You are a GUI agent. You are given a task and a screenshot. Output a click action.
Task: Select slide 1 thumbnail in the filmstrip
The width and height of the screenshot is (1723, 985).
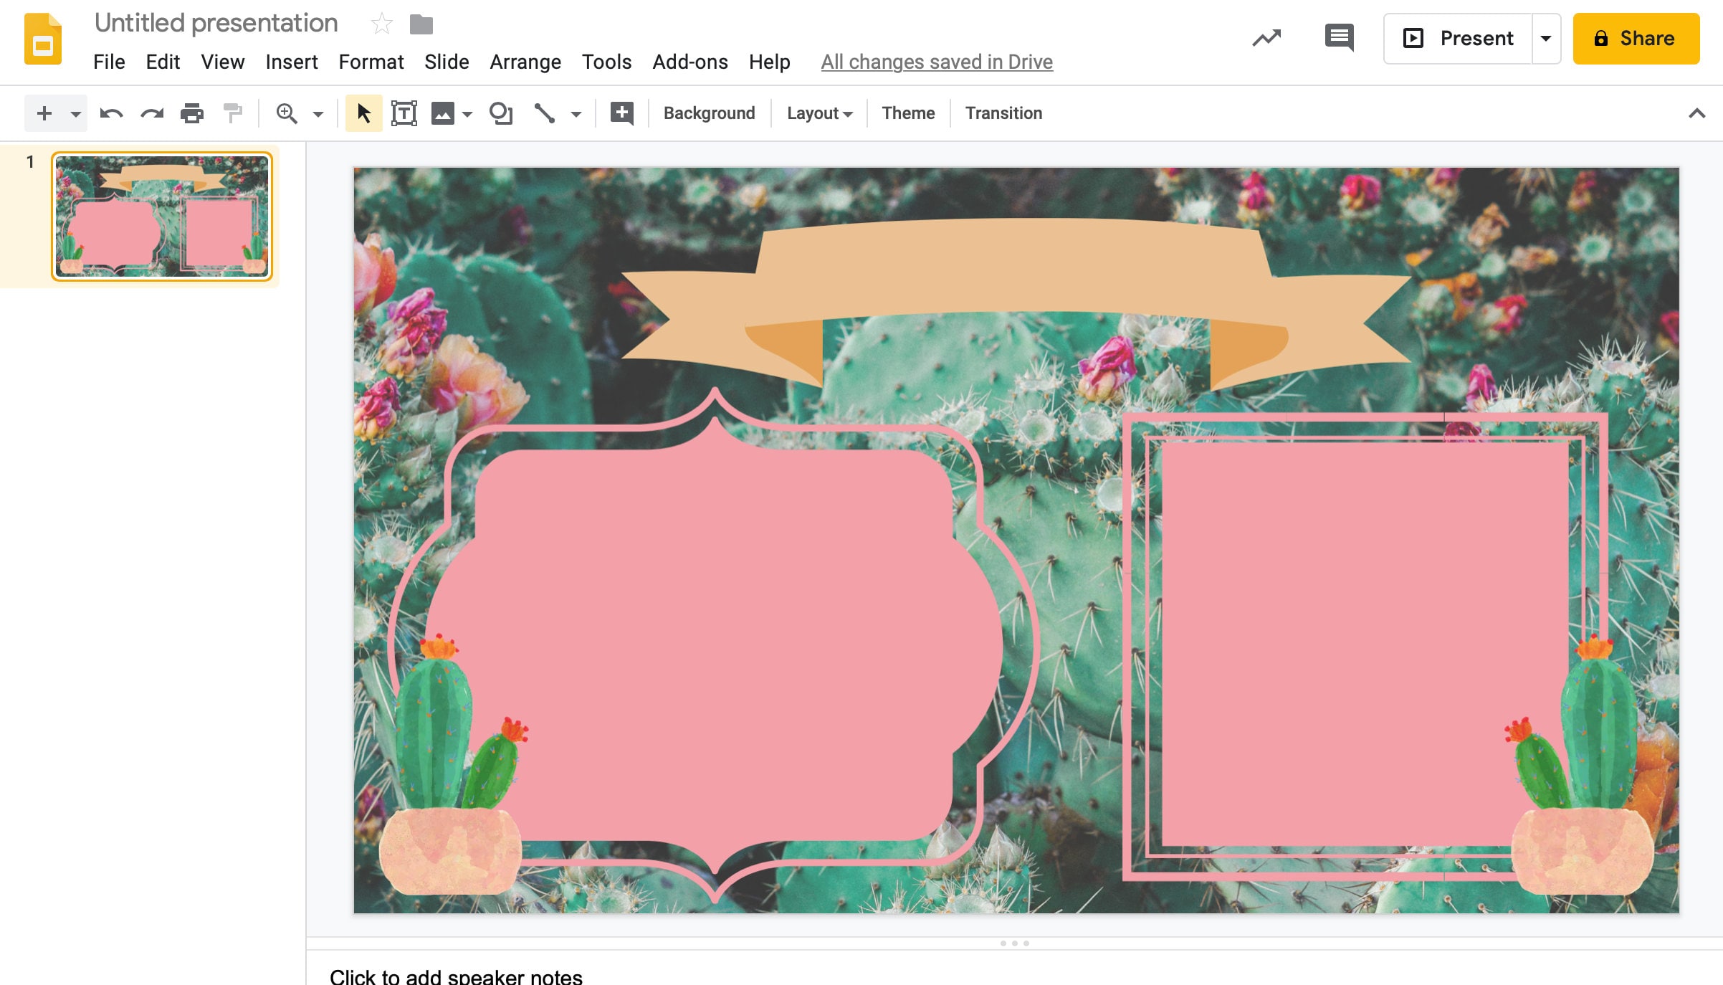162,216
